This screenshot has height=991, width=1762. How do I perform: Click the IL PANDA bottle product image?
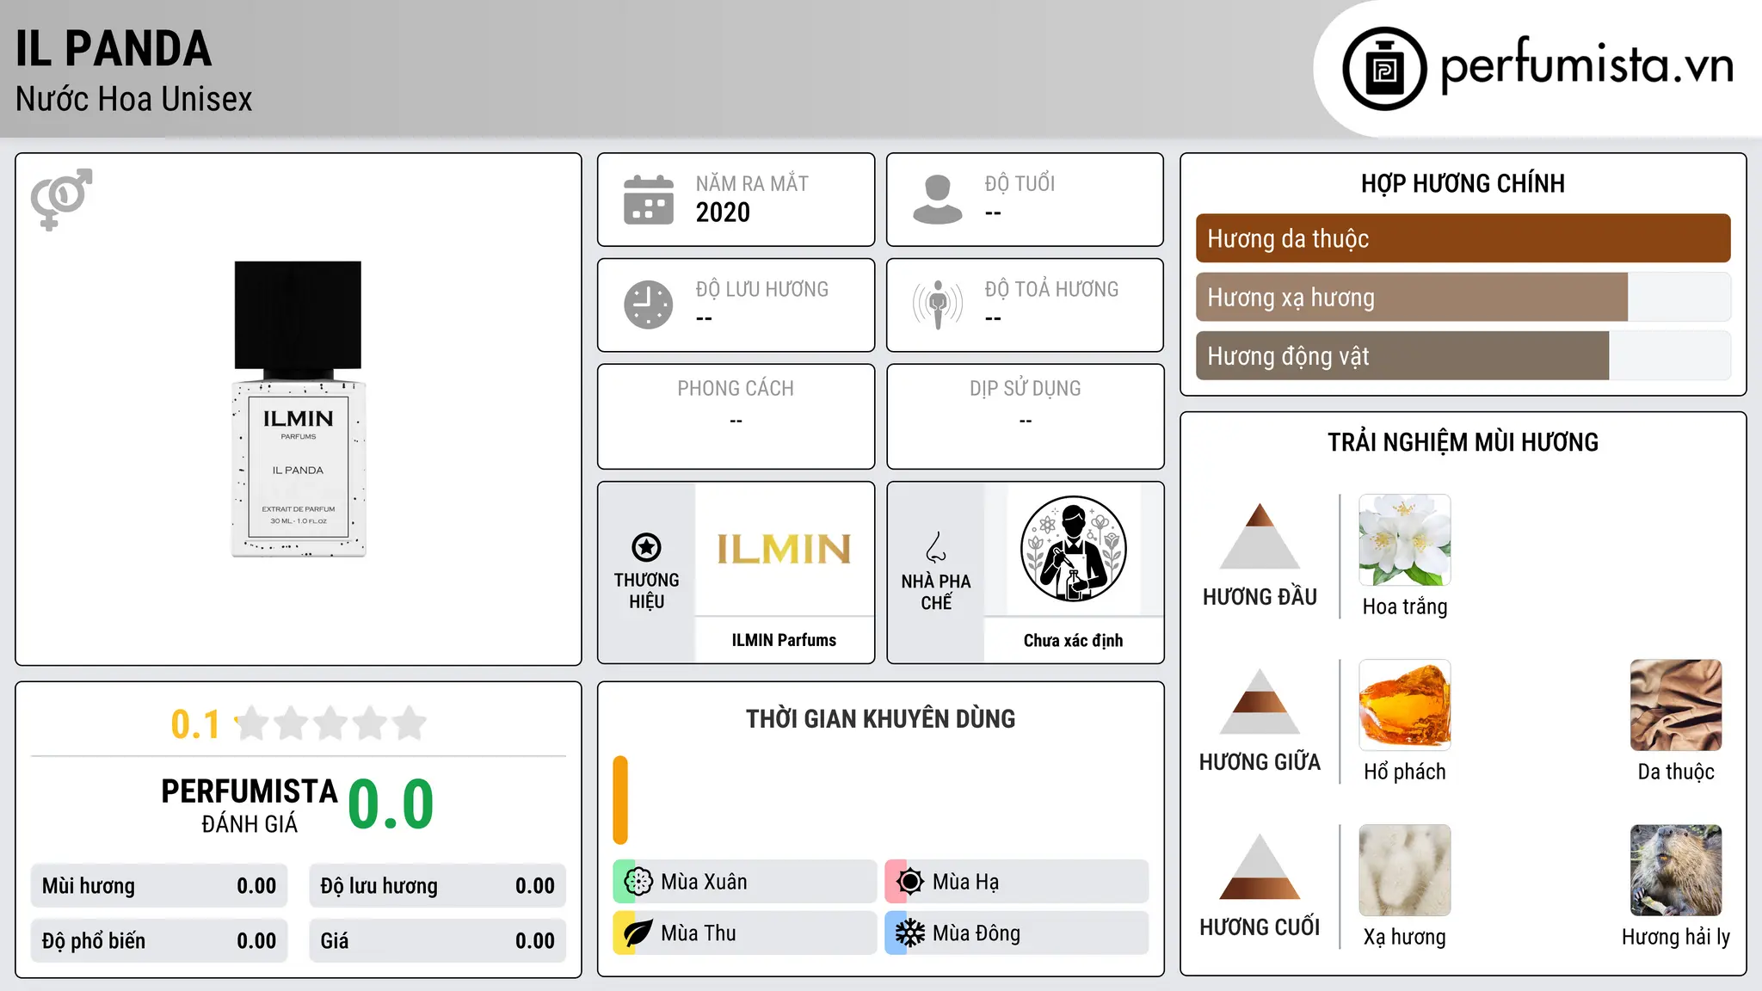coord(299,409)
